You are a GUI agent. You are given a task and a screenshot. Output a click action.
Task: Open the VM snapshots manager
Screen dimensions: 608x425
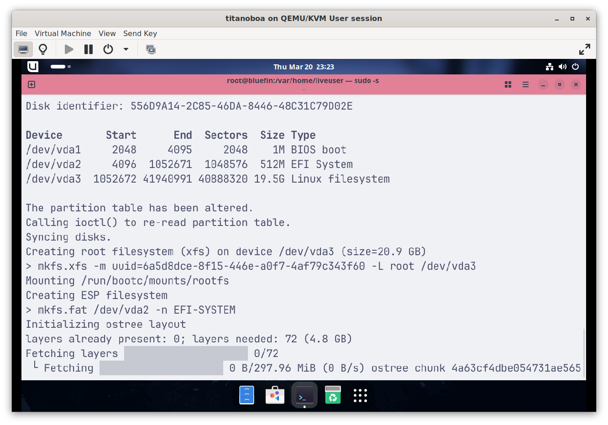151,49
